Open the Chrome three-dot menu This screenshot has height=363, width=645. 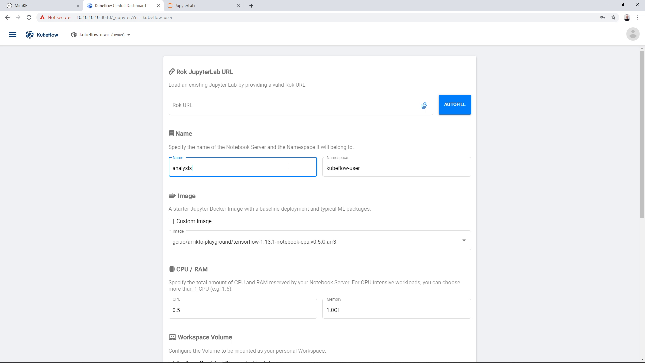click(638, 17)
